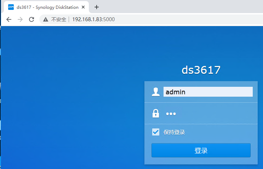The image size is (263, 169).
Task: Close the ds3617 Synology DiskStation tab
Action: click(x=84, y=7)
